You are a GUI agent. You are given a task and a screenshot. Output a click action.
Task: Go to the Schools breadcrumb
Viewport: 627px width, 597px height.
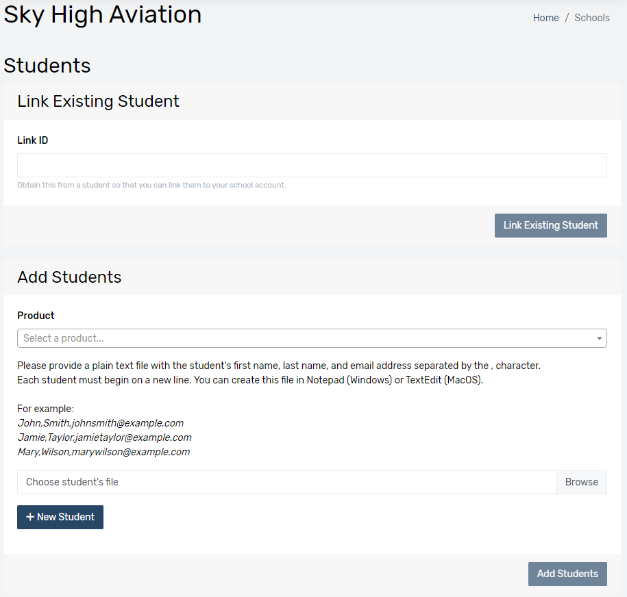[x=591, y=18]
